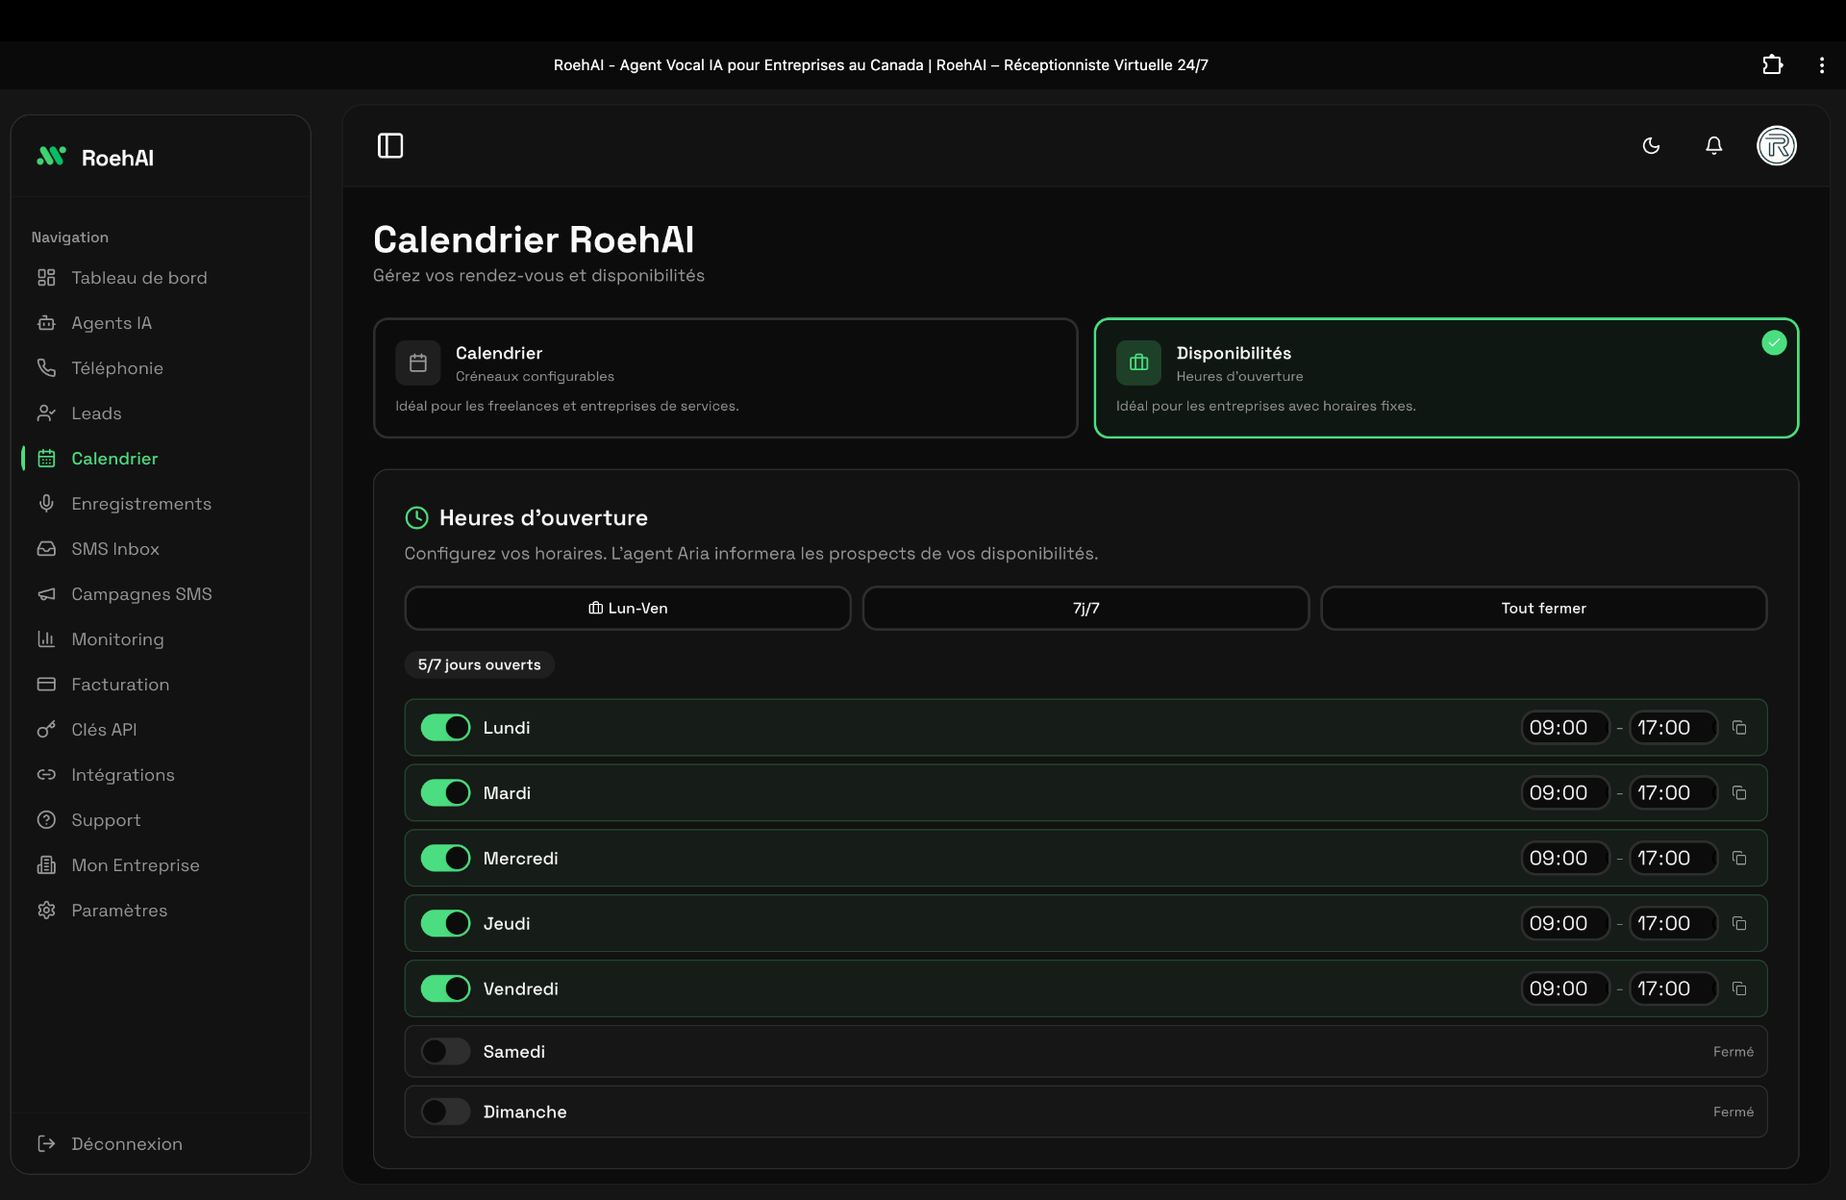The height and width of the screenshot is (1200, 1846).
Task: Disable the Jeudi toggle
Action: click(445, 924)
